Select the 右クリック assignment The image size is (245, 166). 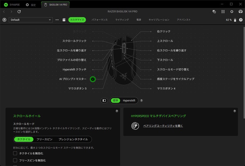click(x=164, y=32)
